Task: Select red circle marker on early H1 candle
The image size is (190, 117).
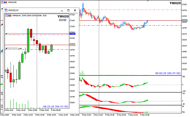Action: click(x=8, y=72)
